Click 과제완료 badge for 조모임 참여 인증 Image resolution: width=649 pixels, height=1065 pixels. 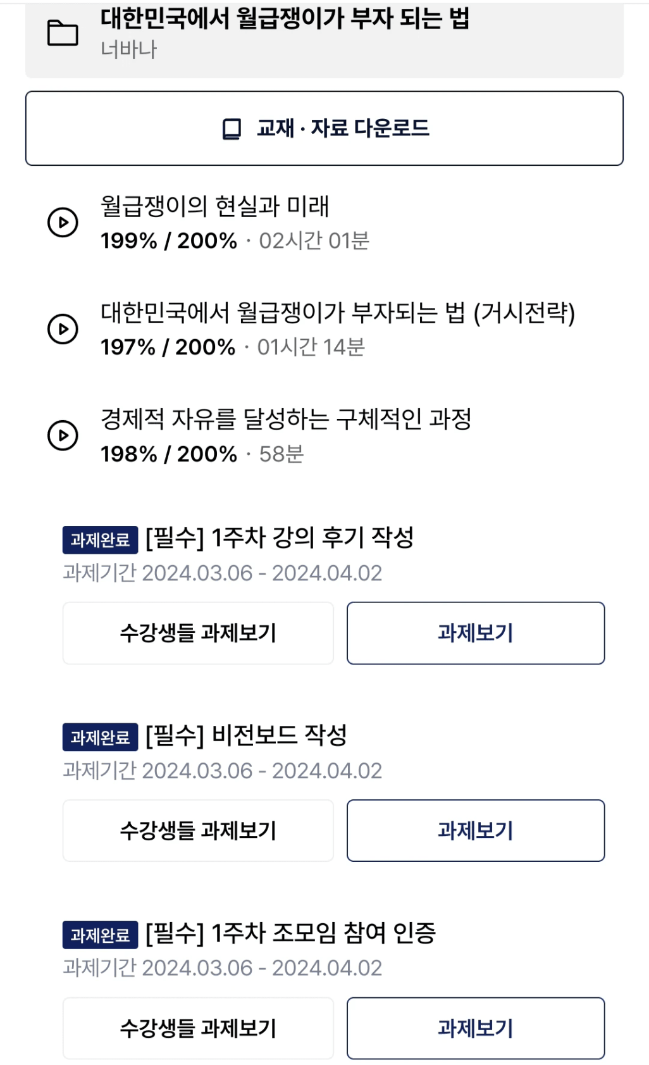click(x=100, y=935)
